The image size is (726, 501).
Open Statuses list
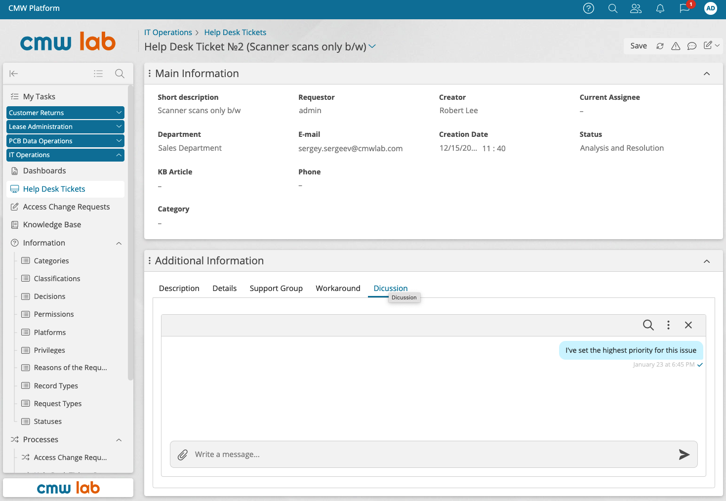click(x=48, y=421)
